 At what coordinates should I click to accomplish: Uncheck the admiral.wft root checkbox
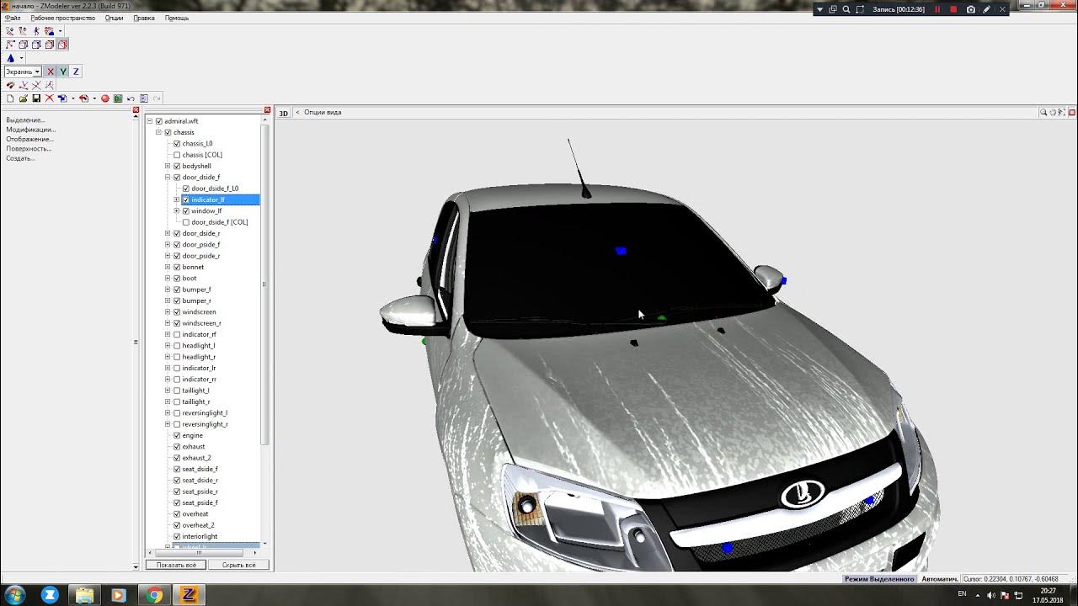pos(159,121)
